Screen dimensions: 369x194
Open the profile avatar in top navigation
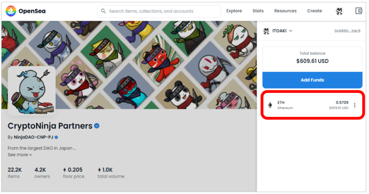pos(339,11)
